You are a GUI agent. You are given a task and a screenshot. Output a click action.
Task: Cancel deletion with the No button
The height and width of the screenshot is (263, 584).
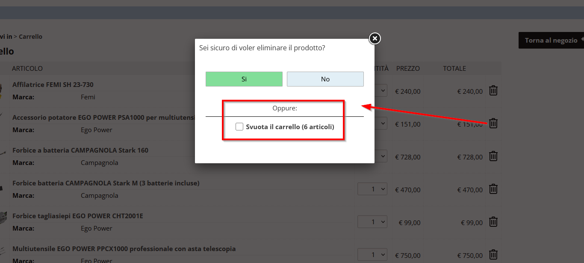(325, 79)
